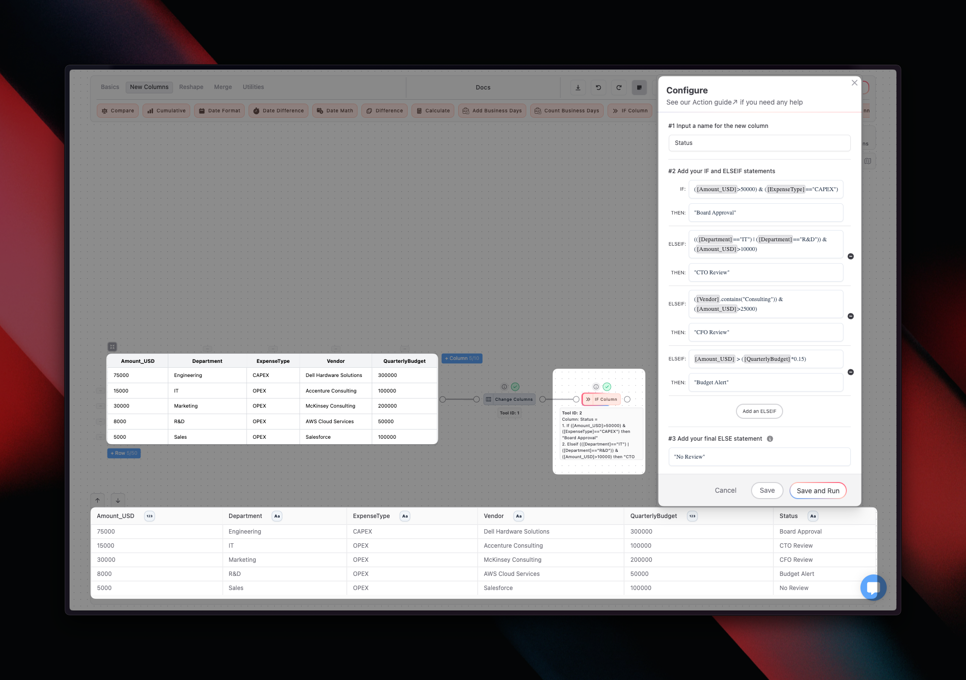Open the Basics tab
Image resolution: width=966 pixels, height=680 pixels.
click(x=110, y=87)
